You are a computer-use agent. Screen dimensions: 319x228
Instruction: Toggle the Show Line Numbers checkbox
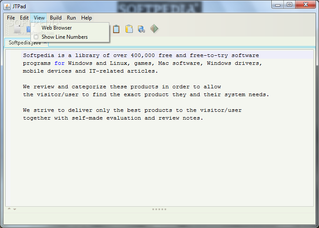point(36,37)
